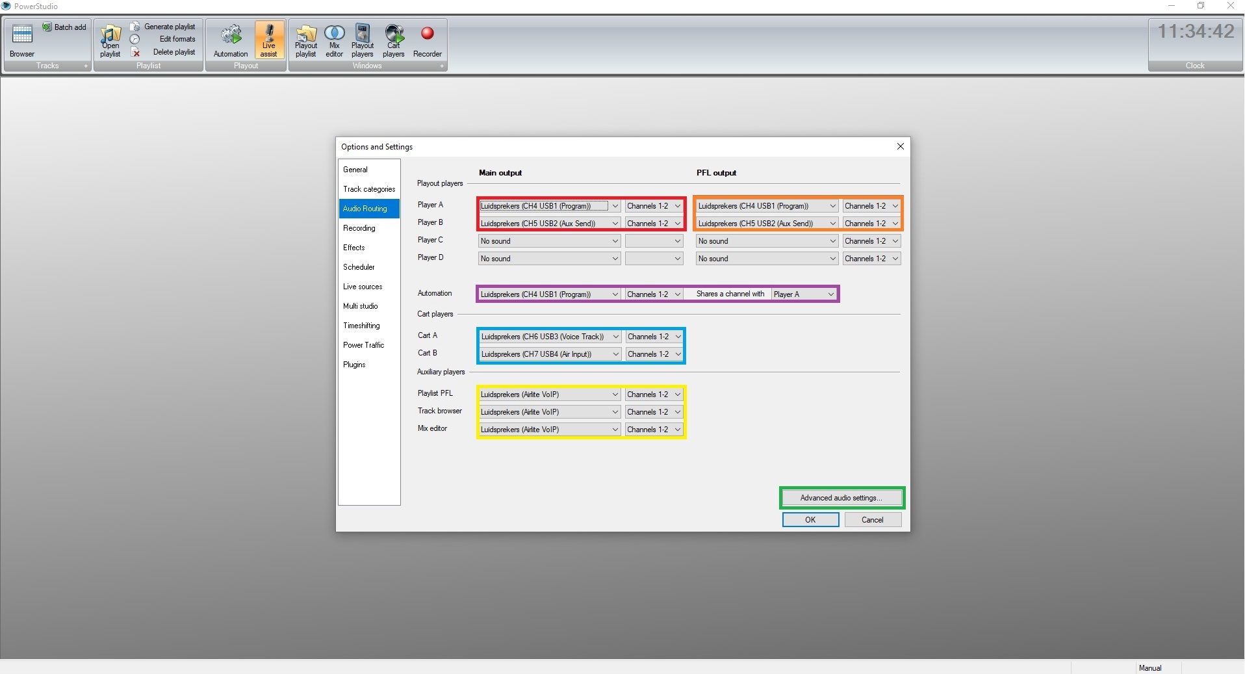The width and height of the screenshot is (1245, 674).
Task: Open Cart A output device dropdown
Action: point(615,337)
